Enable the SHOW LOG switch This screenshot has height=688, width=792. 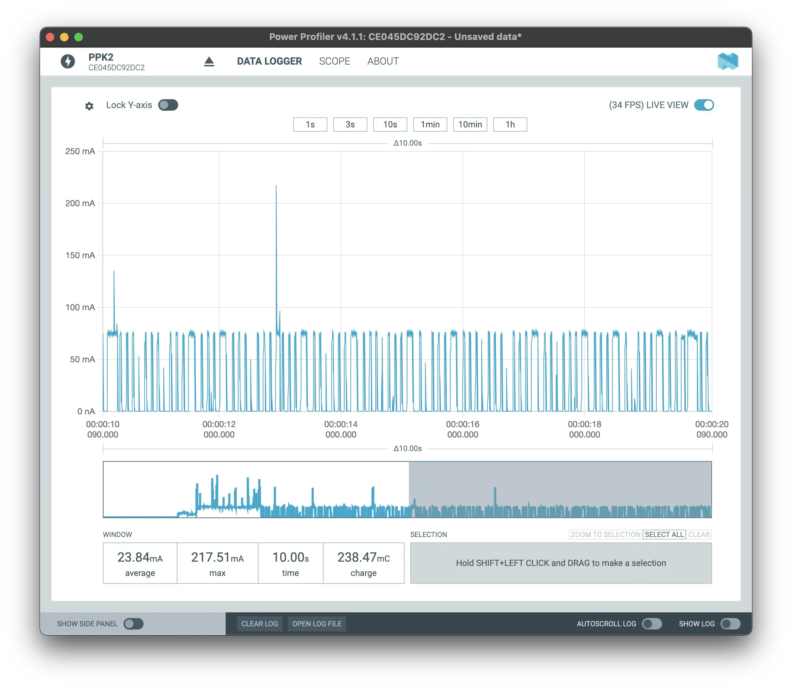pos(730,624)
